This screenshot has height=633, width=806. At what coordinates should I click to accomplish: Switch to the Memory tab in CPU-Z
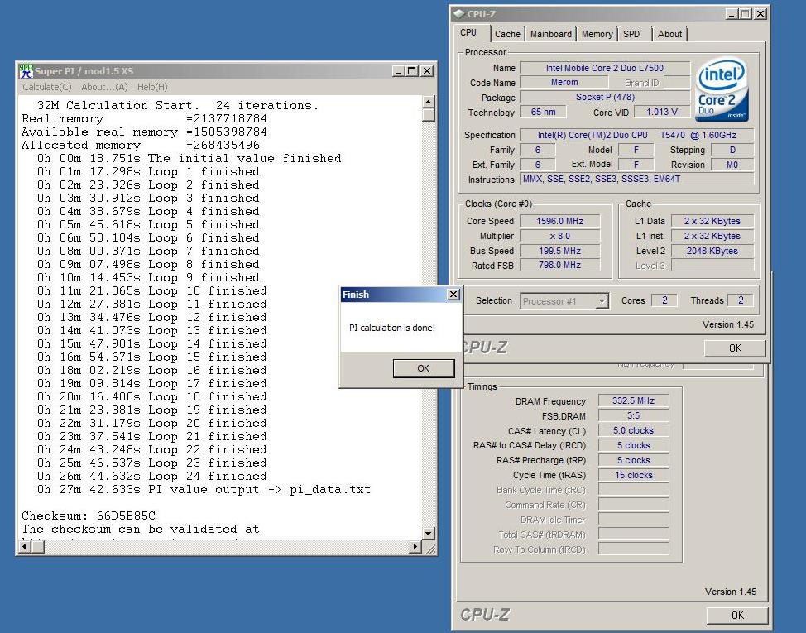coord(597,34)
